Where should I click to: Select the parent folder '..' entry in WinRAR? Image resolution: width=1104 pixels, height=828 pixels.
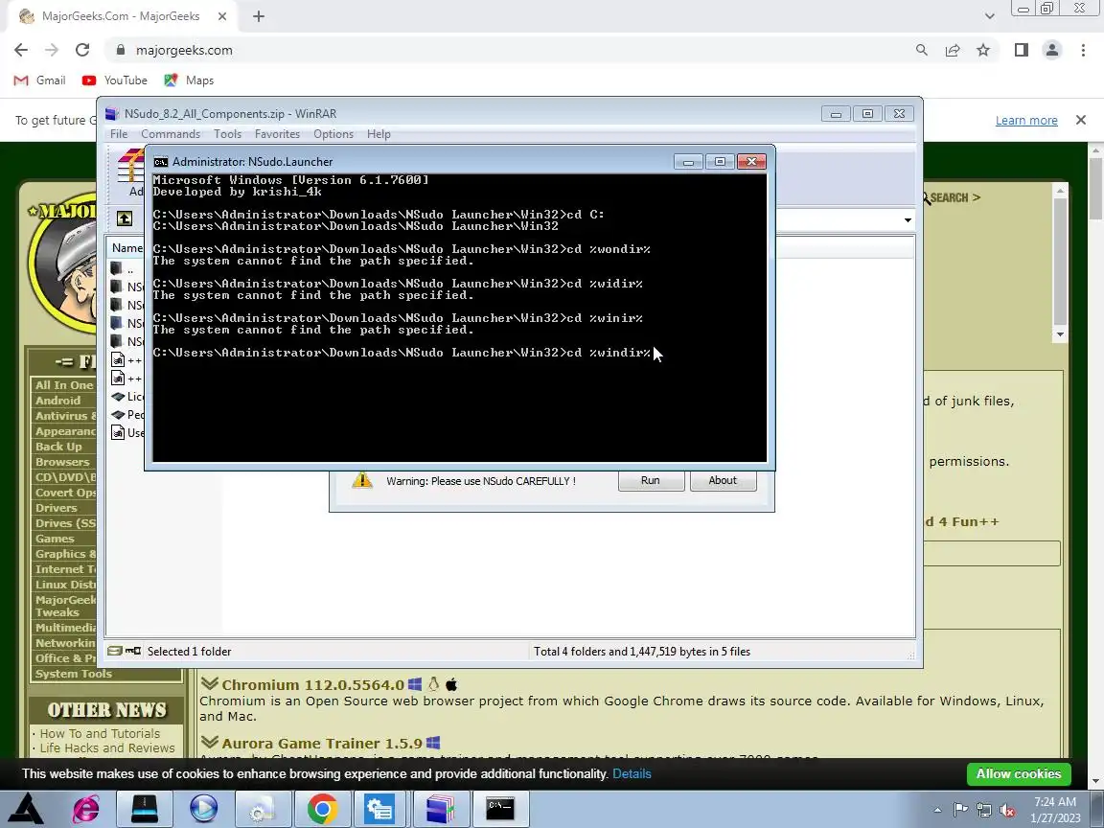(x=124, y=269)
